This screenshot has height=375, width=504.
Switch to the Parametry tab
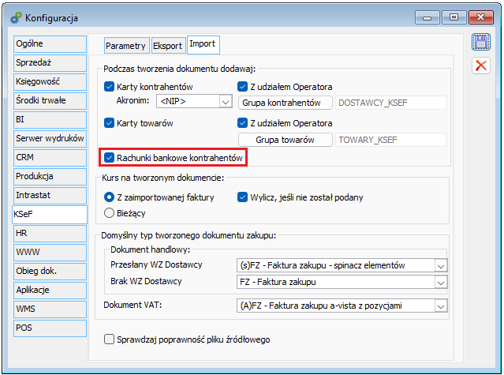pos(125,46)
